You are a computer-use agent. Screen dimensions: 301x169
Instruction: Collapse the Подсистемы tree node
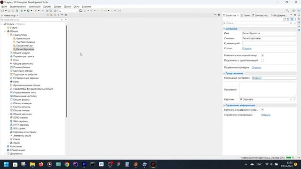click(8, 35)
